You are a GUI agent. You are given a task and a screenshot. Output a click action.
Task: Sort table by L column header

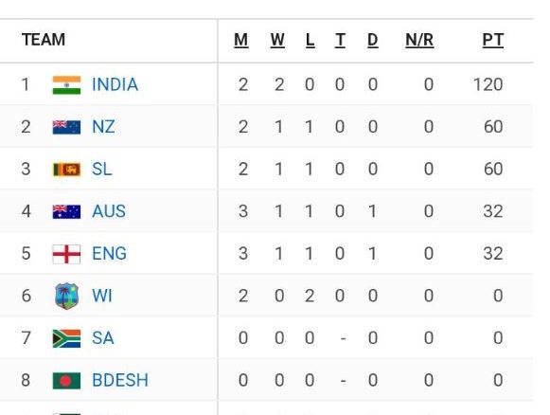[310, 40]
